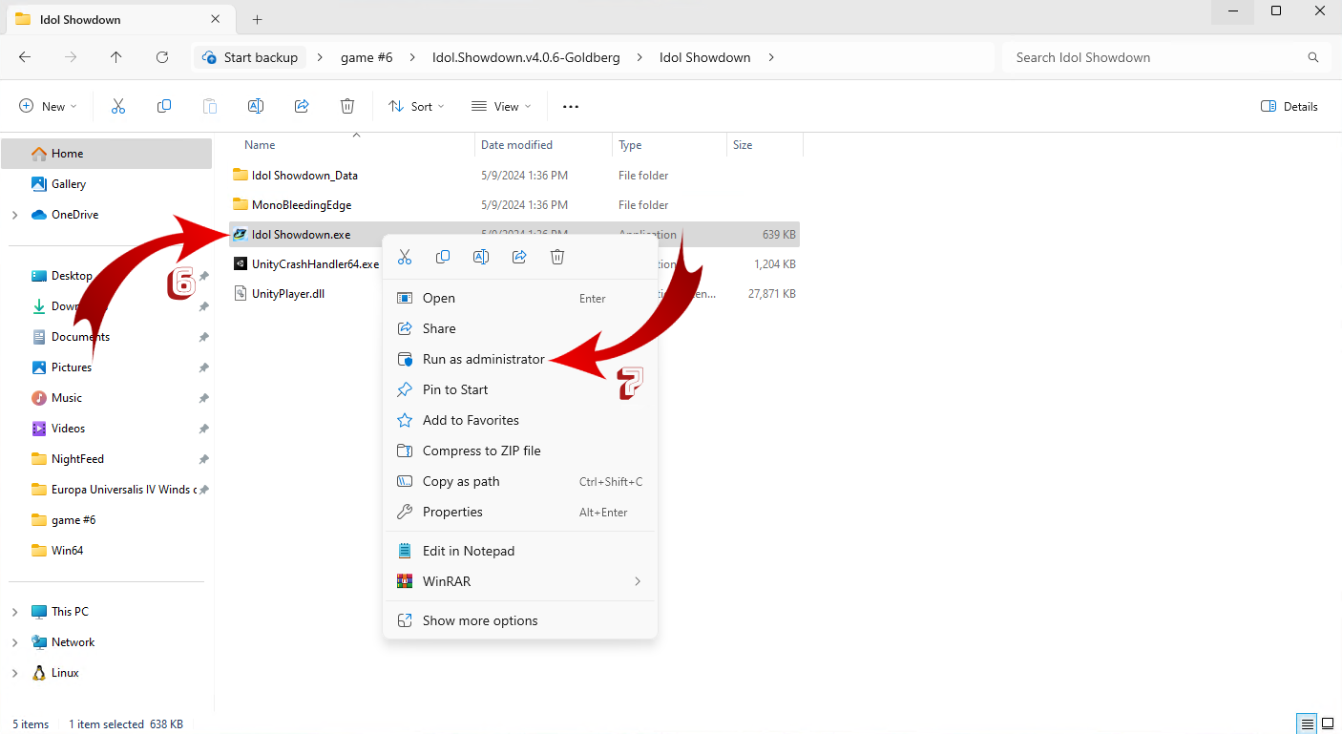Viewport: 1342px width, 734px height.
Task: Click the Delete icon in the context menu
Action: pos(557,257)
